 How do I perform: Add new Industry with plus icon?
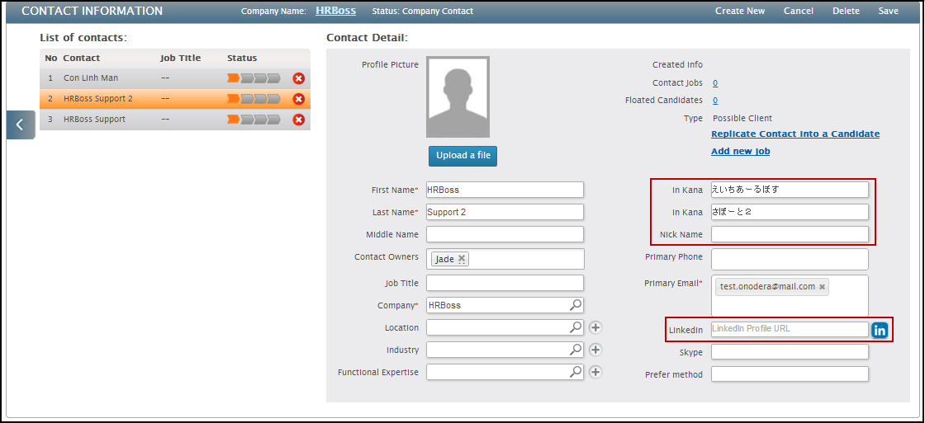[x=595, y=350]
